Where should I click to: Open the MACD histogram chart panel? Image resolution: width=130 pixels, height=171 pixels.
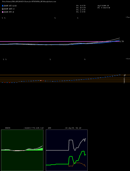pyautogui.click(x=22, y=150)
